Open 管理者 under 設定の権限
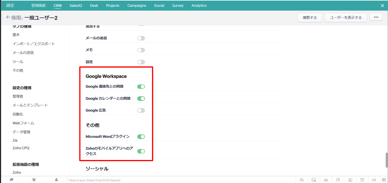This screenshot has width=388, height=183. click(18, 96)
